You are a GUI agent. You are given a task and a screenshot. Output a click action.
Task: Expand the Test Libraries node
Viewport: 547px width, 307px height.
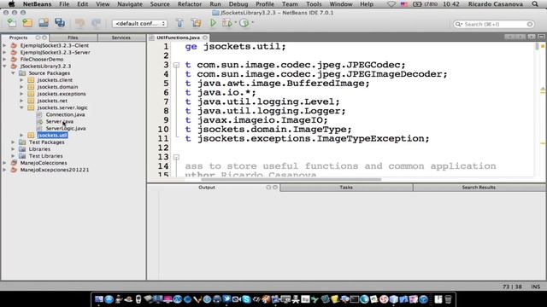[x=13, y=156]
